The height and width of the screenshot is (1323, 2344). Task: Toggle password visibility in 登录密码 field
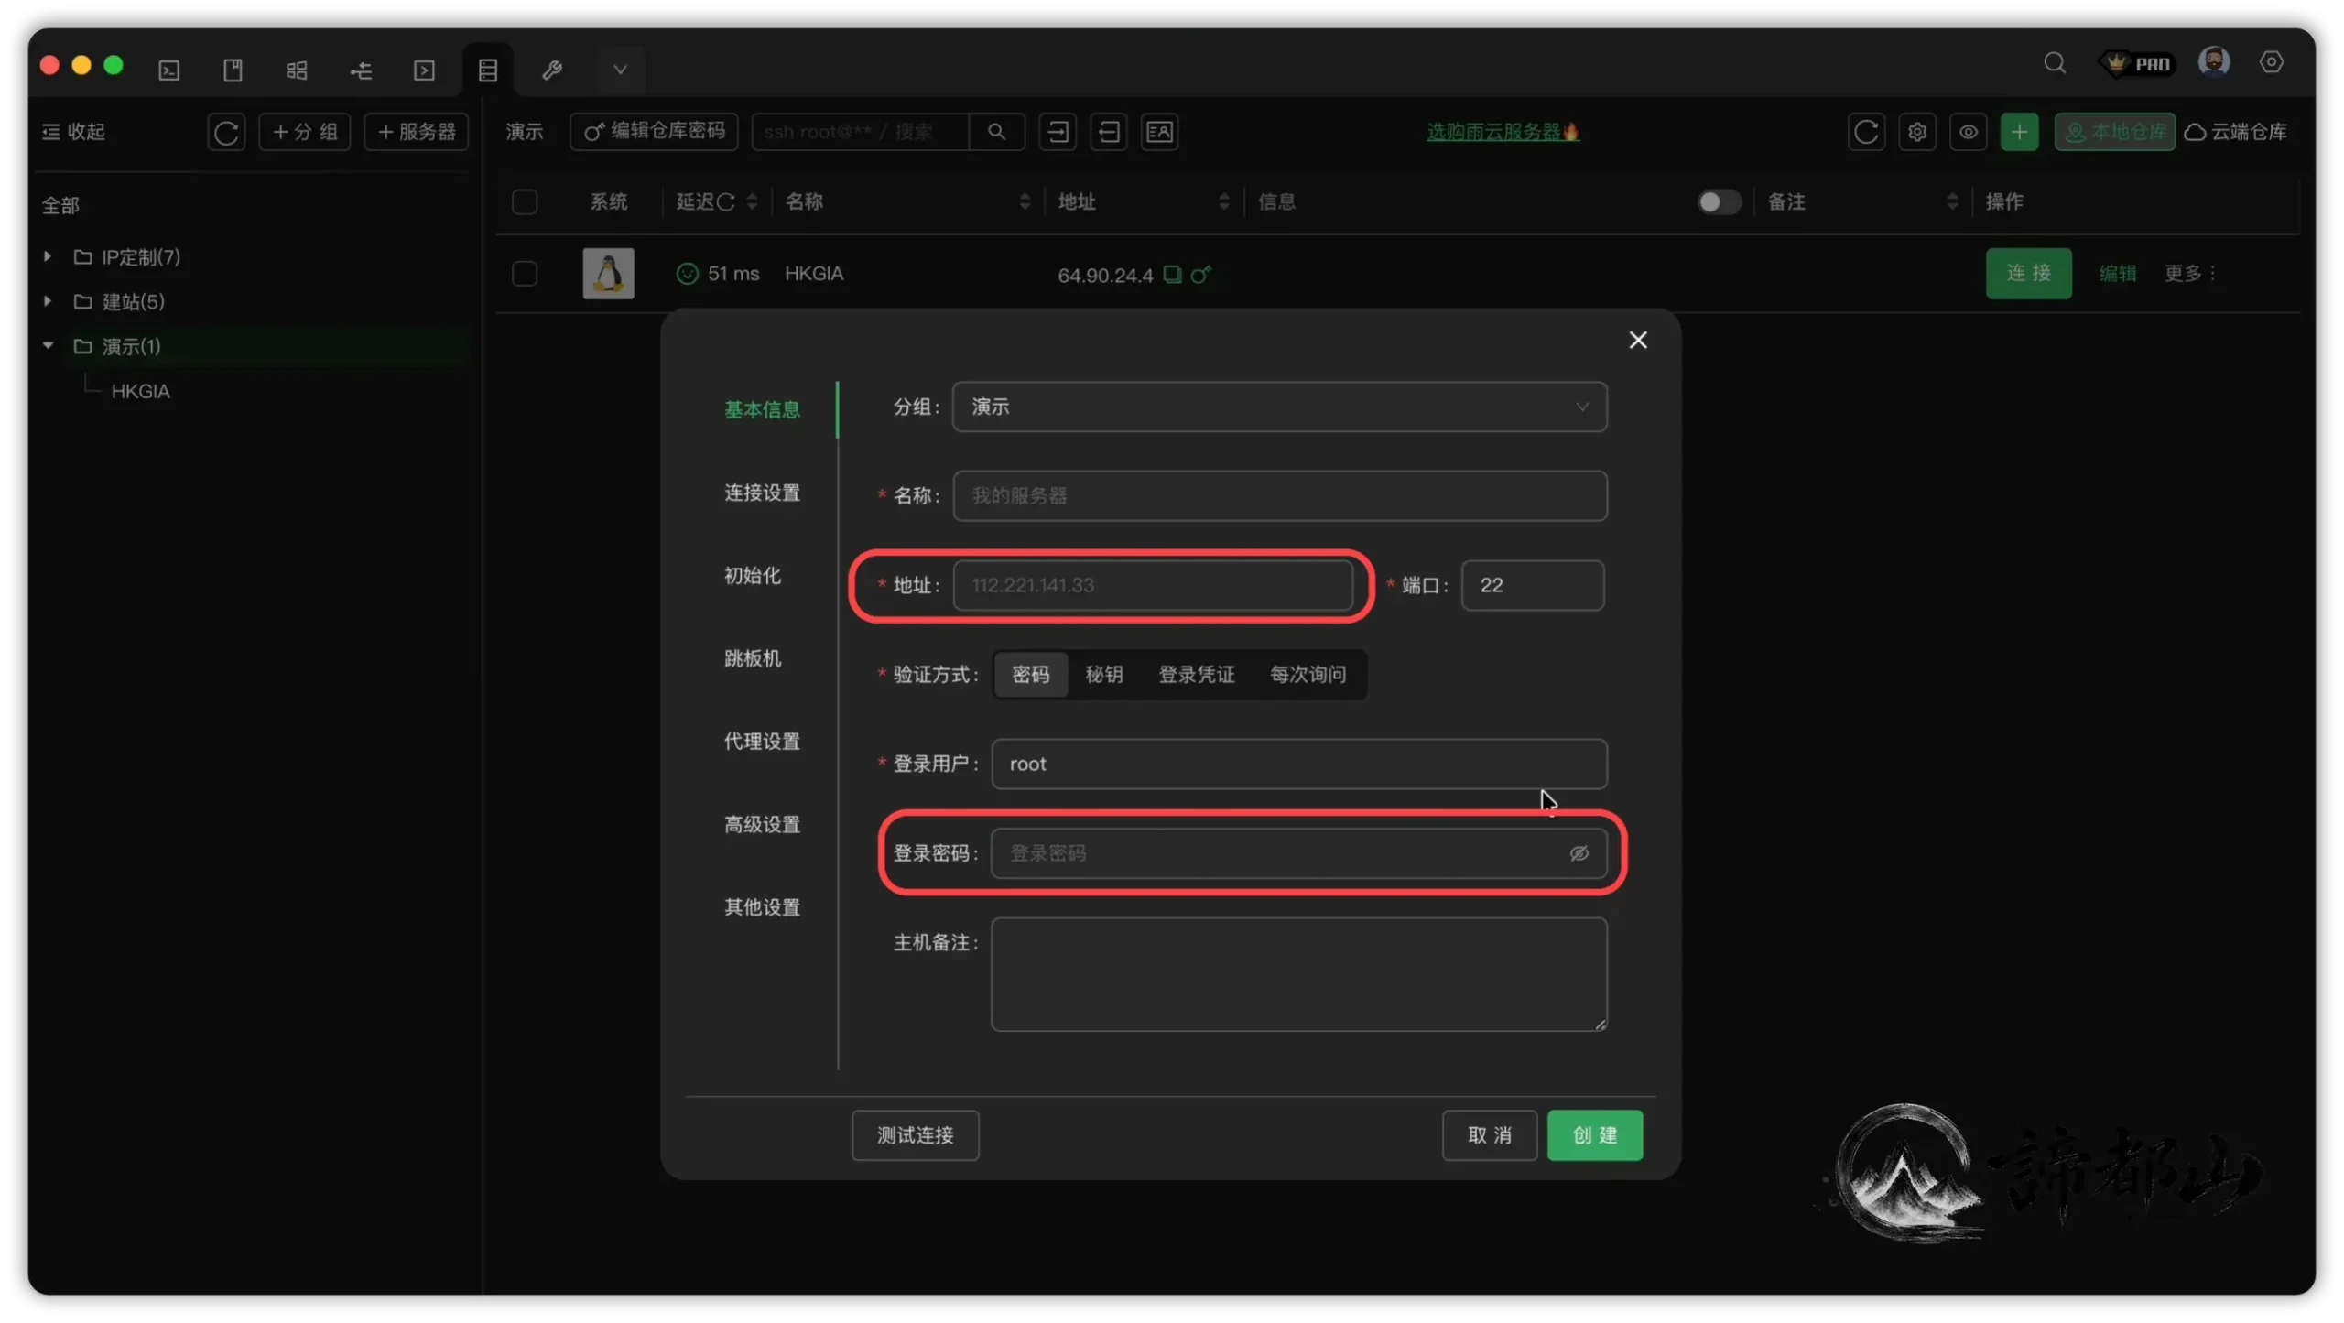coord(1579,853)
